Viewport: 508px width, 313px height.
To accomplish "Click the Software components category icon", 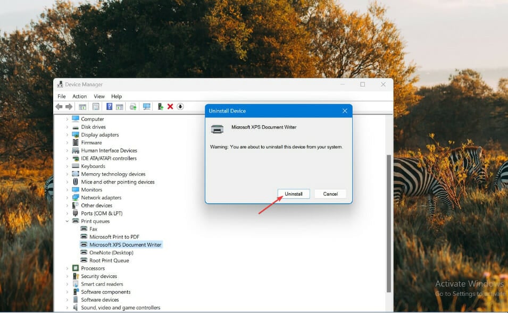I will (76, 292).
